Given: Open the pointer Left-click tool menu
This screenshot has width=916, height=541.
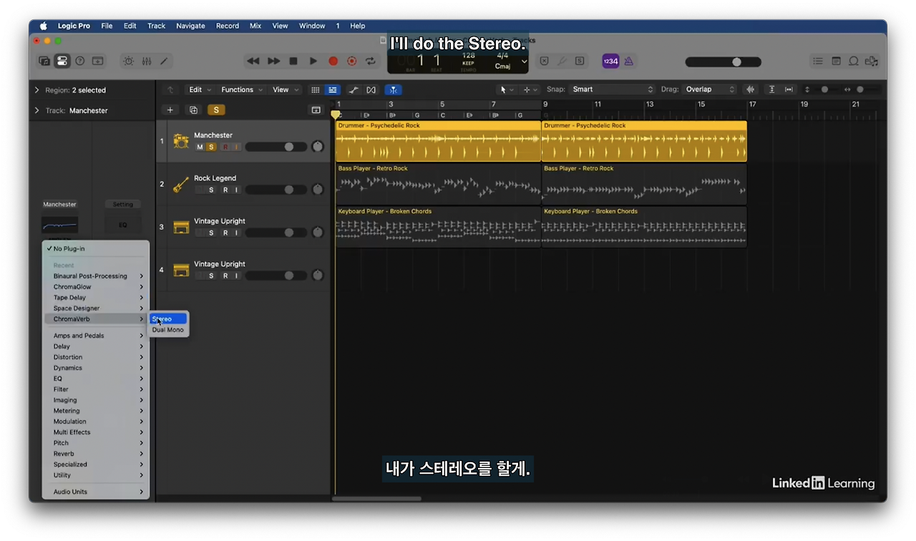Looking at the screenshot, I should [x=507, y=89].
